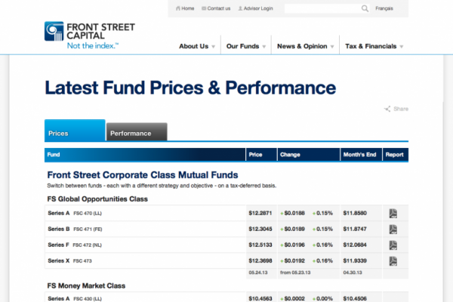Open the Series B report PDF icon
The height and width of the screenshot is (302, 453).
pyautogui.click(x=393, y=229)
